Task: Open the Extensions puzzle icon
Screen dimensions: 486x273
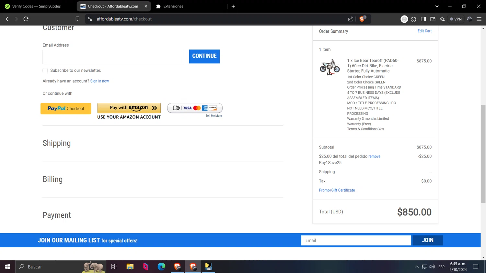Action: [x=414, y=19]
